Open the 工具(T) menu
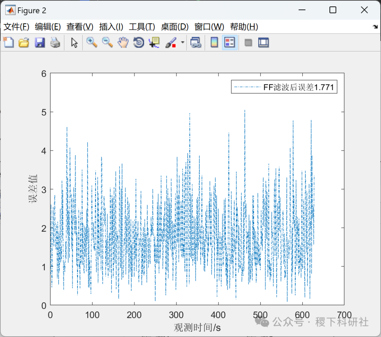Image resolution: width=381 pixels, height=337 pixels. (x=142, y=27)
